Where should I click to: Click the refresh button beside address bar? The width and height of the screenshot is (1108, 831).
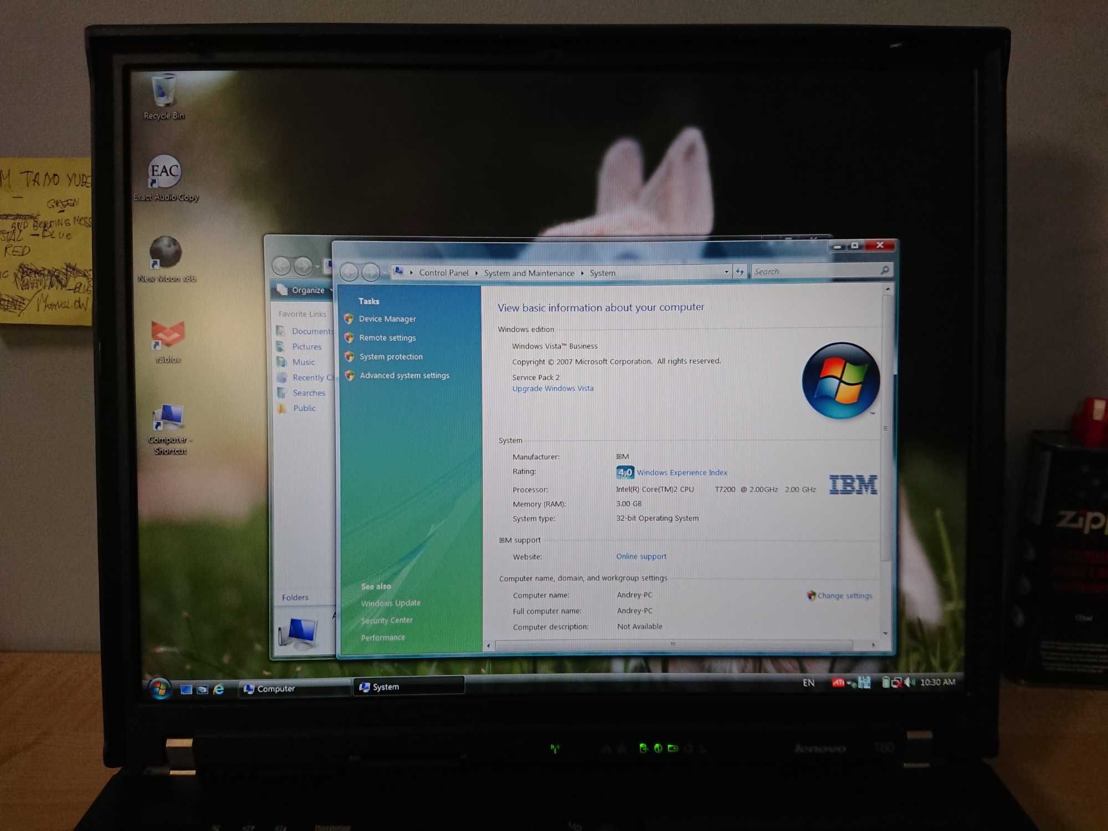pyautogui.click(x=740, y=272)
